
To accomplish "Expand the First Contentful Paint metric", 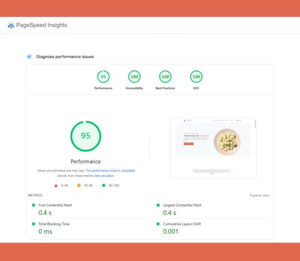I will [x=55, y=205].
